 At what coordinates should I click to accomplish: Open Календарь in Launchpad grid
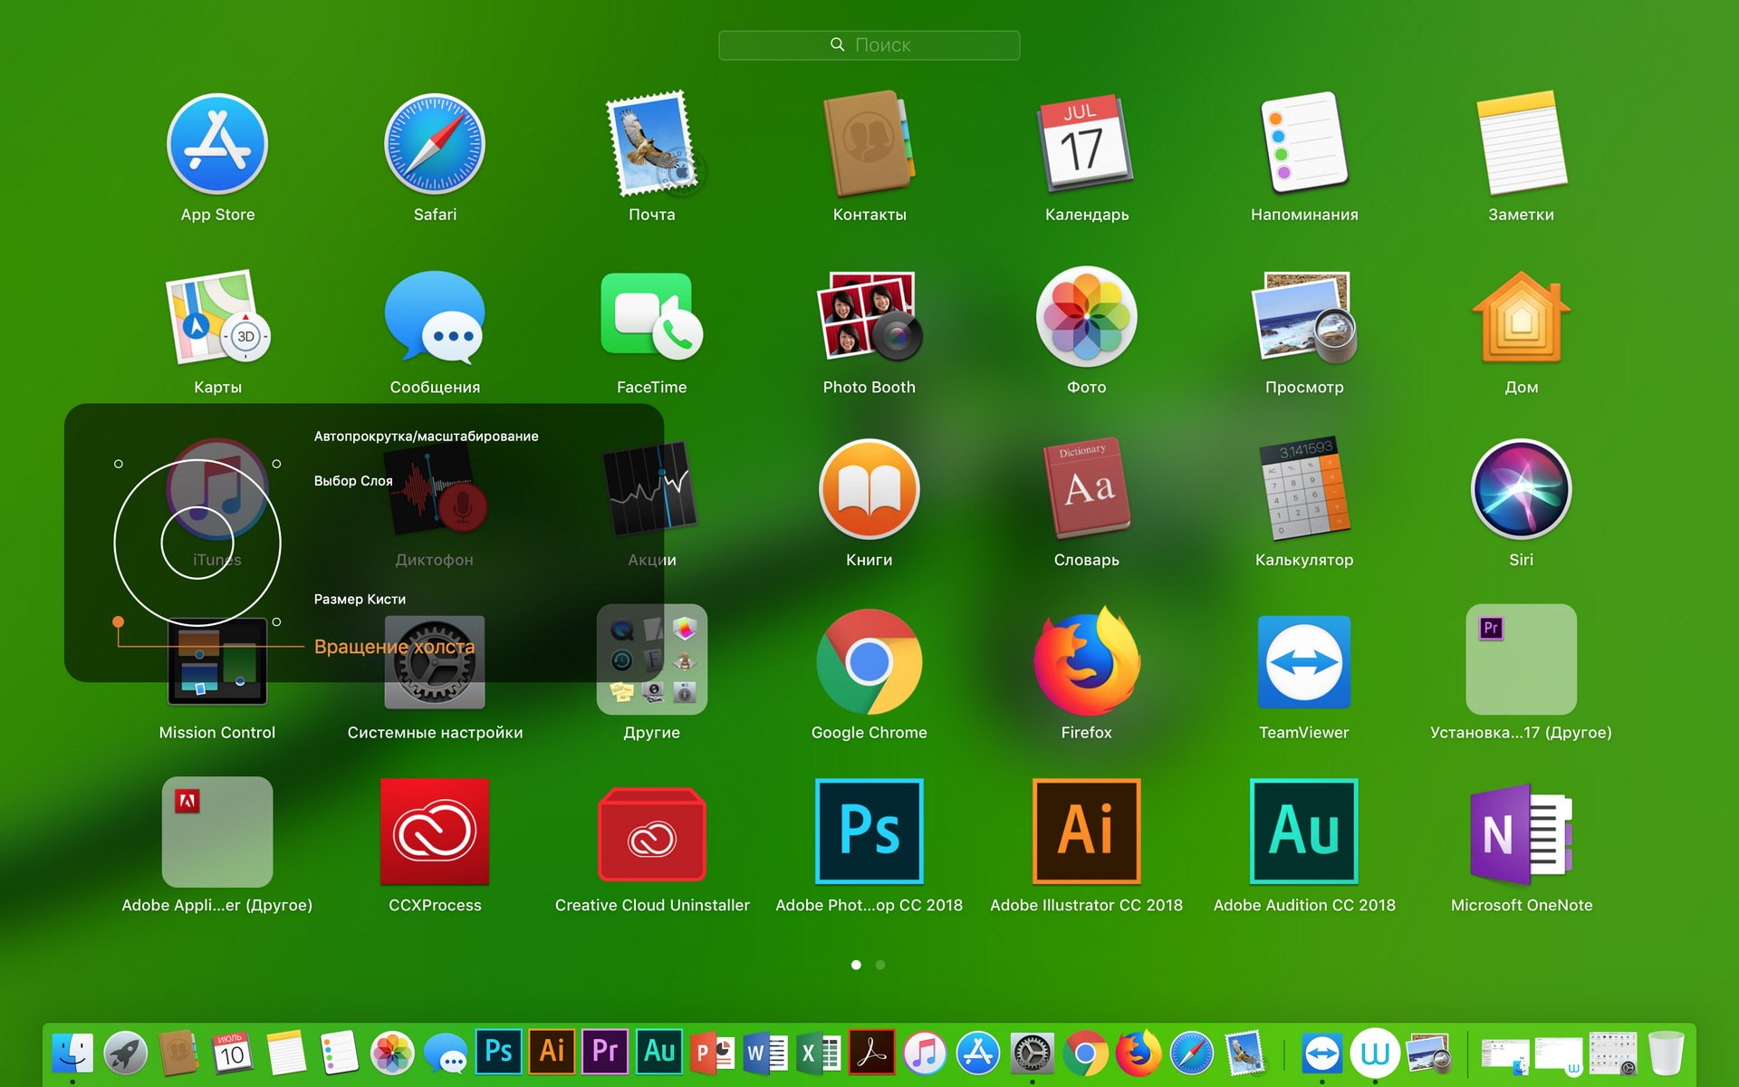(x=1087, y=145)
